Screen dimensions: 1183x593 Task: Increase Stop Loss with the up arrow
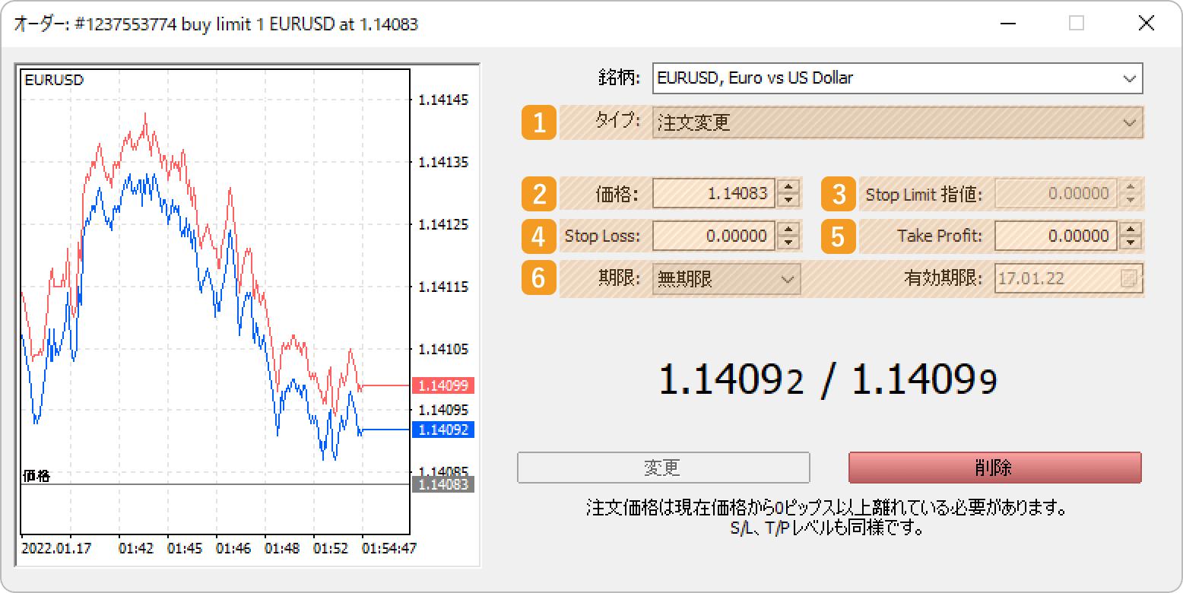(789, 229)
